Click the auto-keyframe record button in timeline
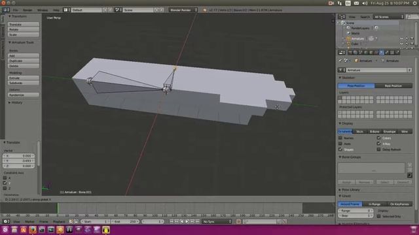 [238, 221]
